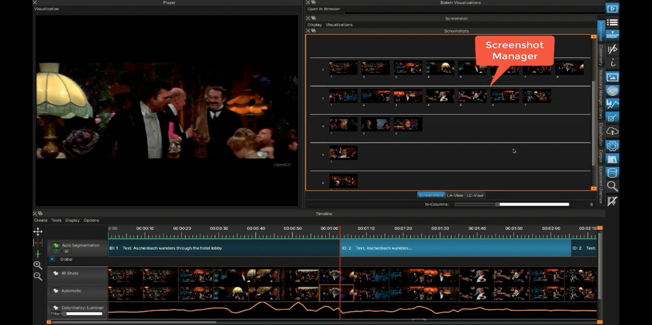This screenshot has height=325, width=652.
Task: Open the Options menu in Timeline
Action: [x=91, y=220]
